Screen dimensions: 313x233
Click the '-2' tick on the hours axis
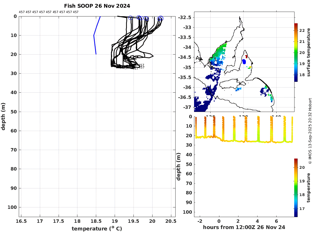click(x=200, y=221)
